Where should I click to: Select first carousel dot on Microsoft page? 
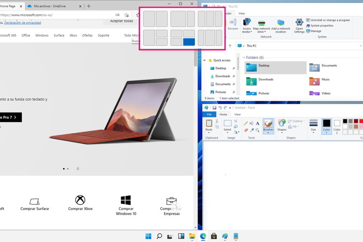(x=64, y=169)
